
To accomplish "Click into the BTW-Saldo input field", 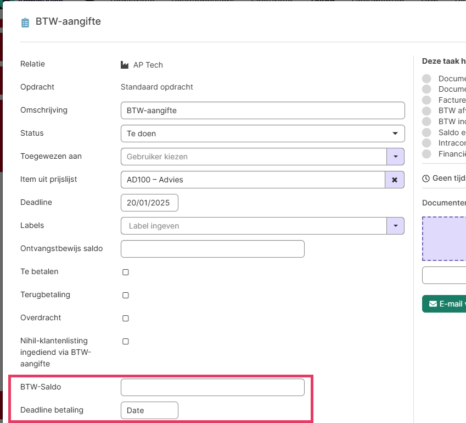I will (x=212, y=387).
